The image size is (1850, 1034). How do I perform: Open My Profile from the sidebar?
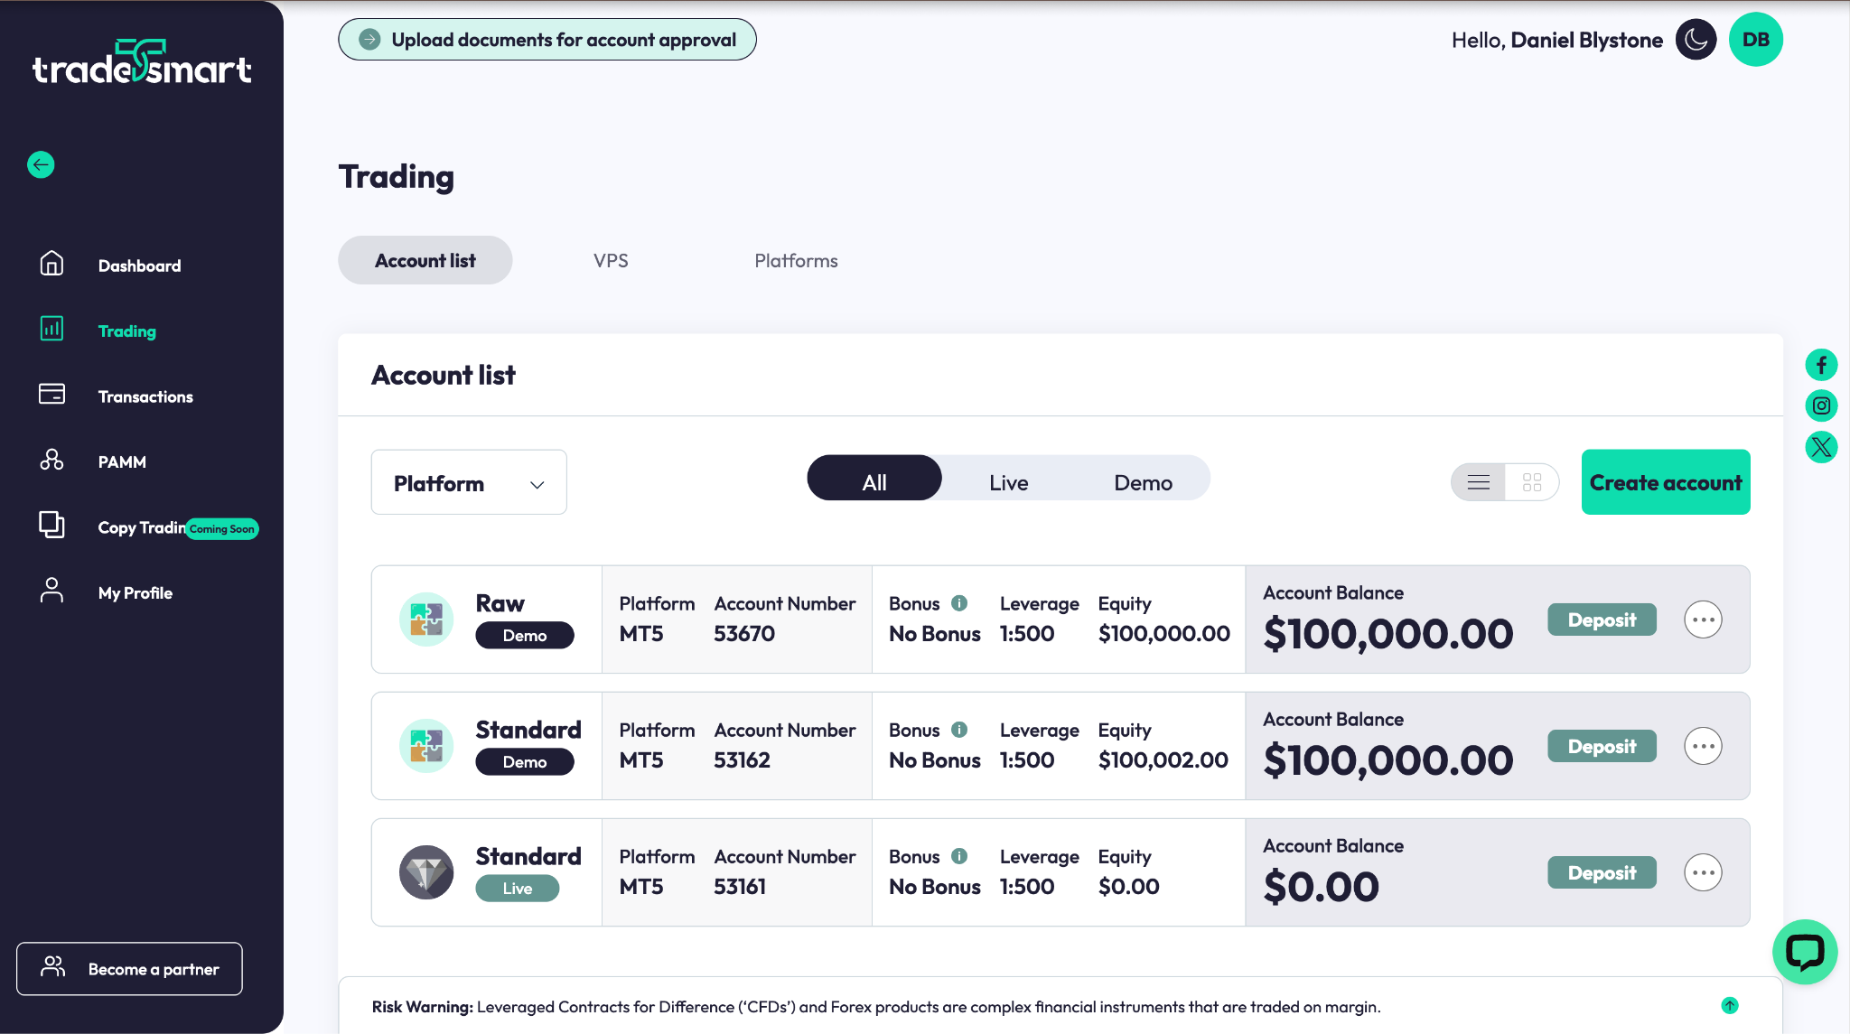pos(135,592)
